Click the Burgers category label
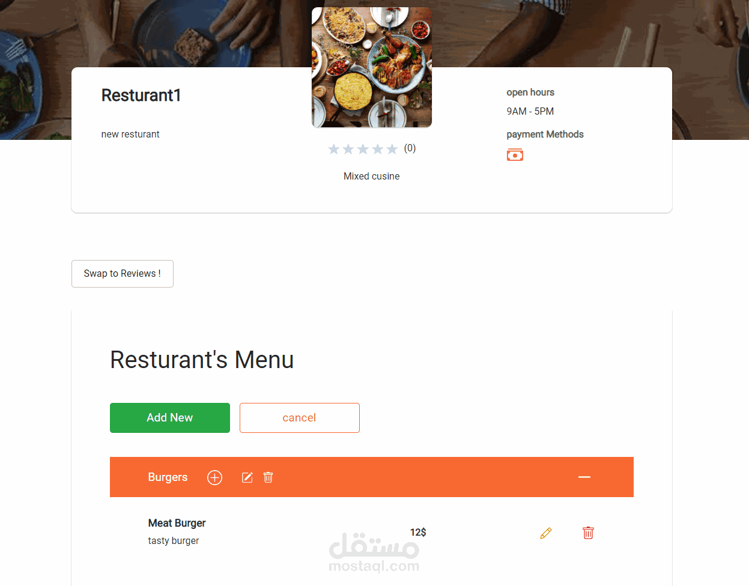 [x=168, y=477]
